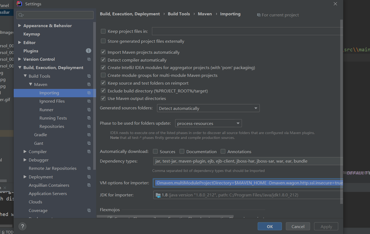Click project-level icon beside Version Control
370x234 pixels.
tap(89, 59)
